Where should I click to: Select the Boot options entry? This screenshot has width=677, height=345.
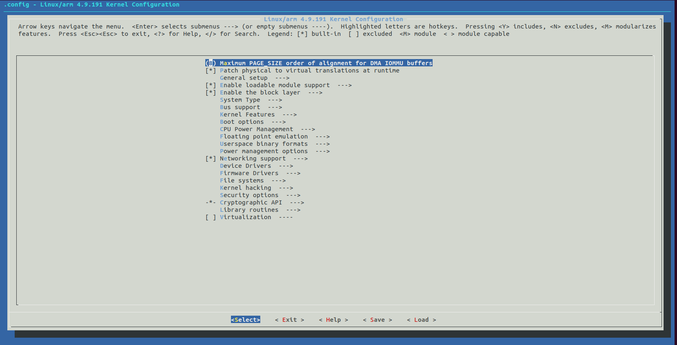coord(242,122)
